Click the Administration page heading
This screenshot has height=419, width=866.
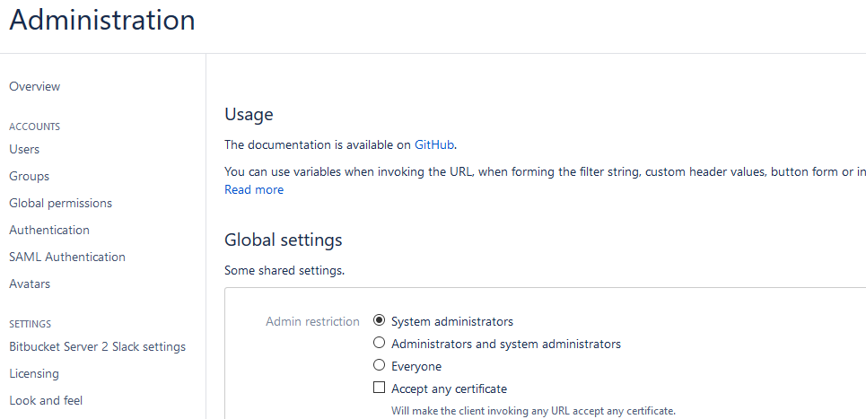pyautogui.click(x=102, y=20)
